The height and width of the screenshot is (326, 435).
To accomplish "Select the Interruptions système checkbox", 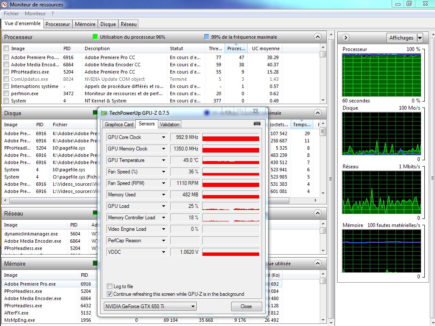I will pyautogui.click(x=6, y=86).
